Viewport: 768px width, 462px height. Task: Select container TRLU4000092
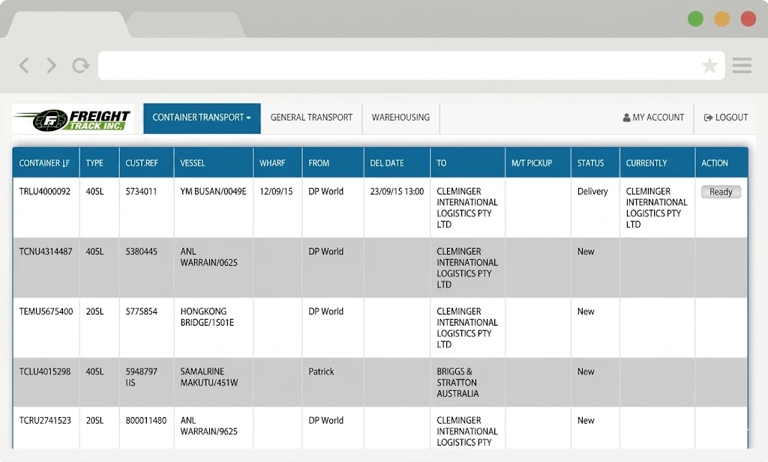[44, 192]
